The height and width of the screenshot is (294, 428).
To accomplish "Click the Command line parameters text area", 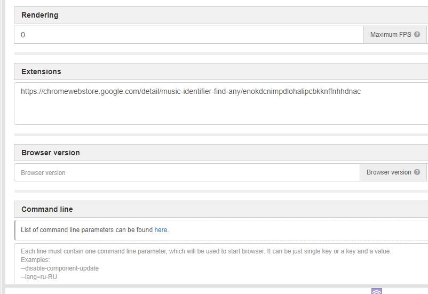I will tap(221, 264).
